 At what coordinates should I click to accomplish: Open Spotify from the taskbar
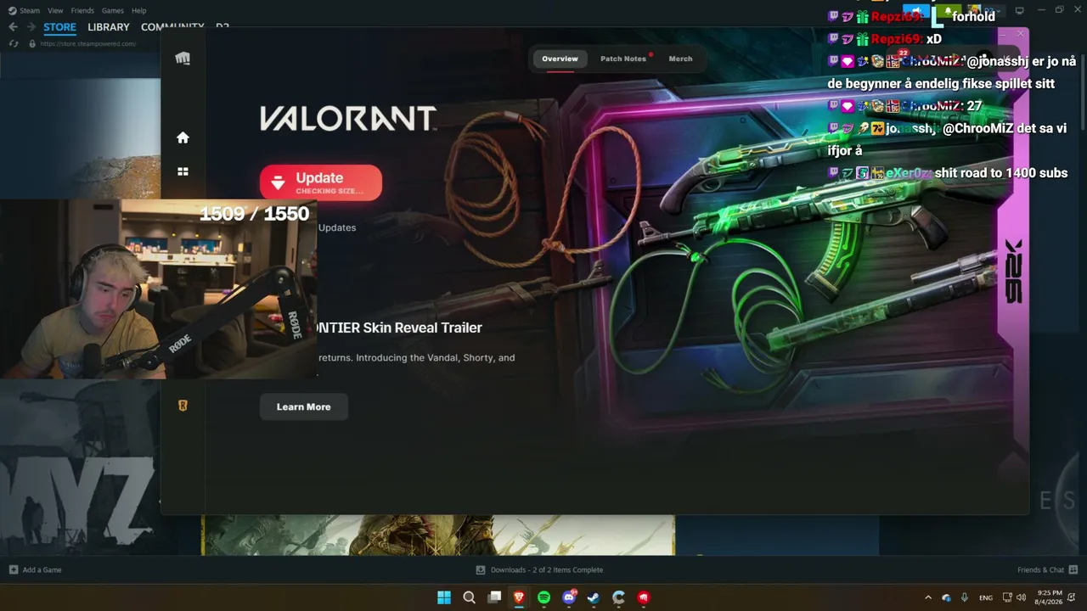pyautogui.click(x=543, y=597)
